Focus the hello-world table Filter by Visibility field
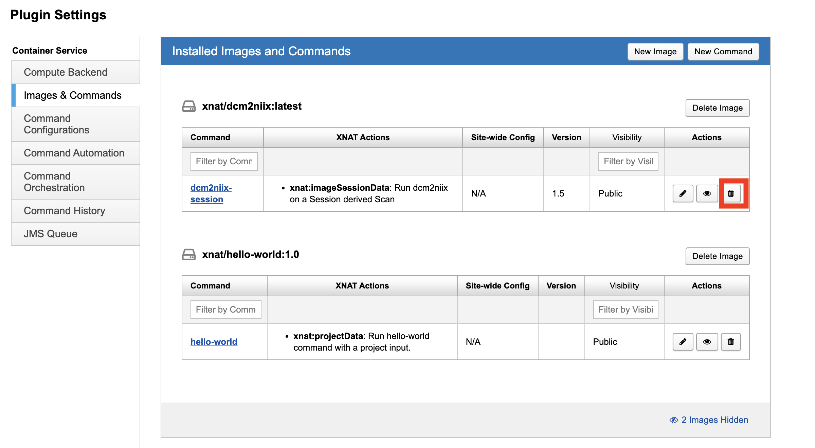 click(625, 310)
